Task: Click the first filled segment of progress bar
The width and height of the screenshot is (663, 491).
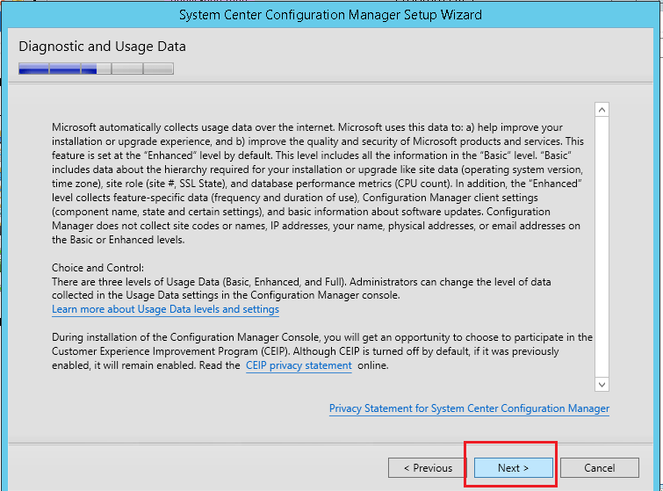Action: click(33, 69)
